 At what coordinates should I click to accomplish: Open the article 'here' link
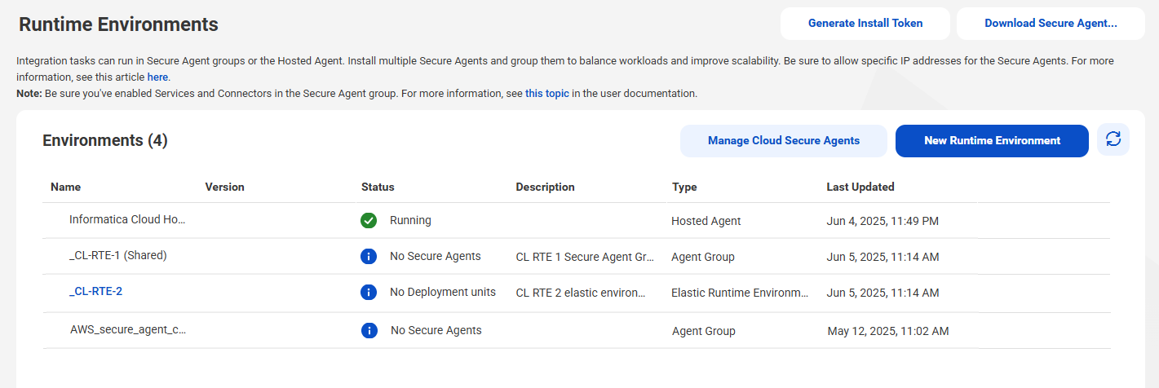click(157, 77)
